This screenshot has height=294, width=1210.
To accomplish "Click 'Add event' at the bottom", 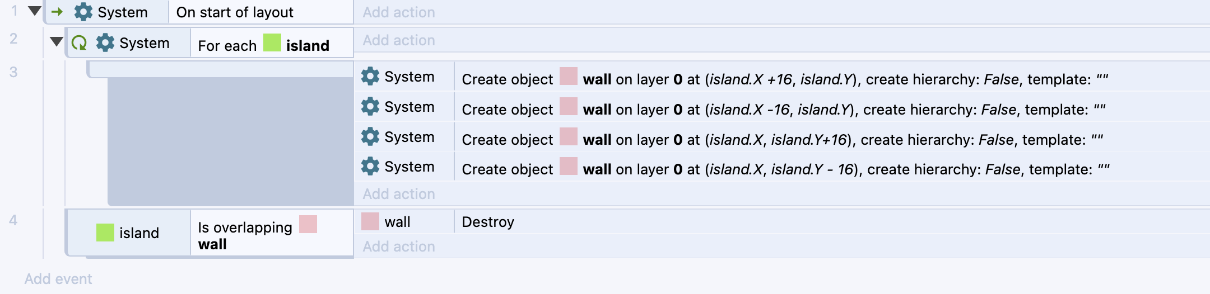I will pos(58,279).
